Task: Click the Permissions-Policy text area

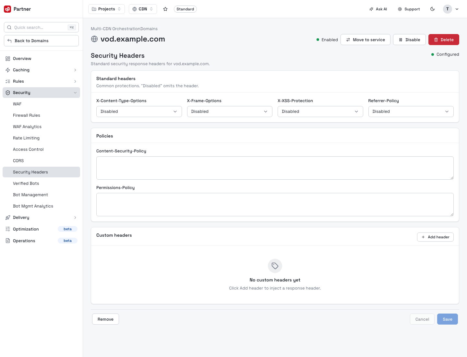Action: point(275,205)
